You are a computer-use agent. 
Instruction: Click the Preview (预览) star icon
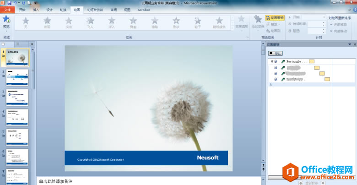pyautogui.click(x=6, y=19)
